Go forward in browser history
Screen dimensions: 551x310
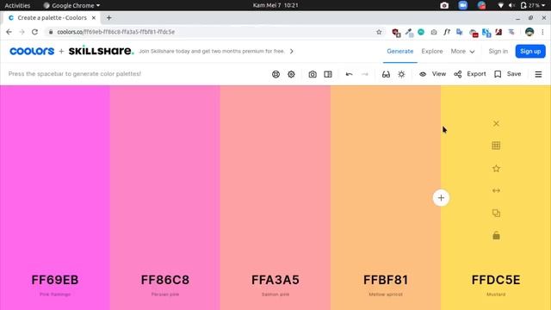click(22, 32)
